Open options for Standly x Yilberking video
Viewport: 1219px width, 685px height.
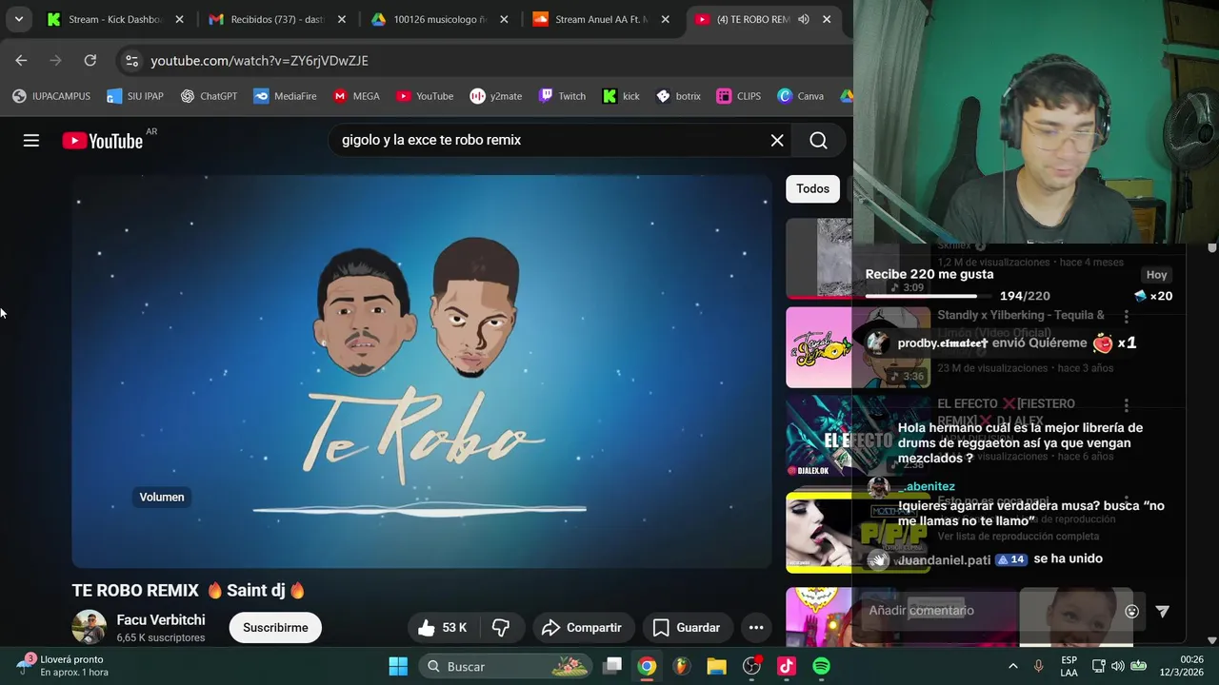click(1126, 316)
